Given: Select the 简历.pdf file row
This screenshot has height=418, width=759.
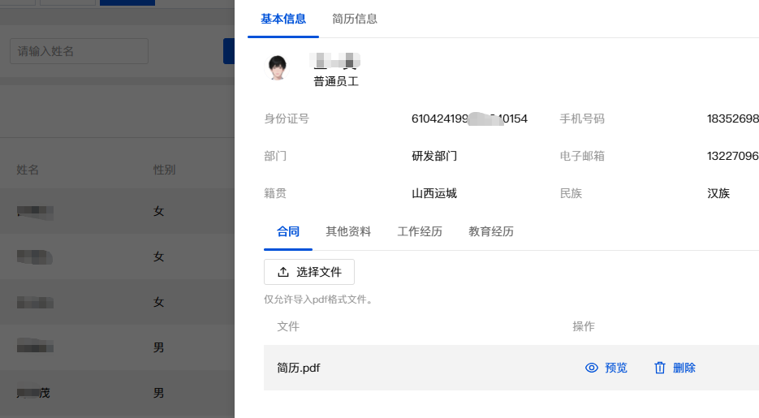Looking at the screenshot, I should (x=511, y=368).
